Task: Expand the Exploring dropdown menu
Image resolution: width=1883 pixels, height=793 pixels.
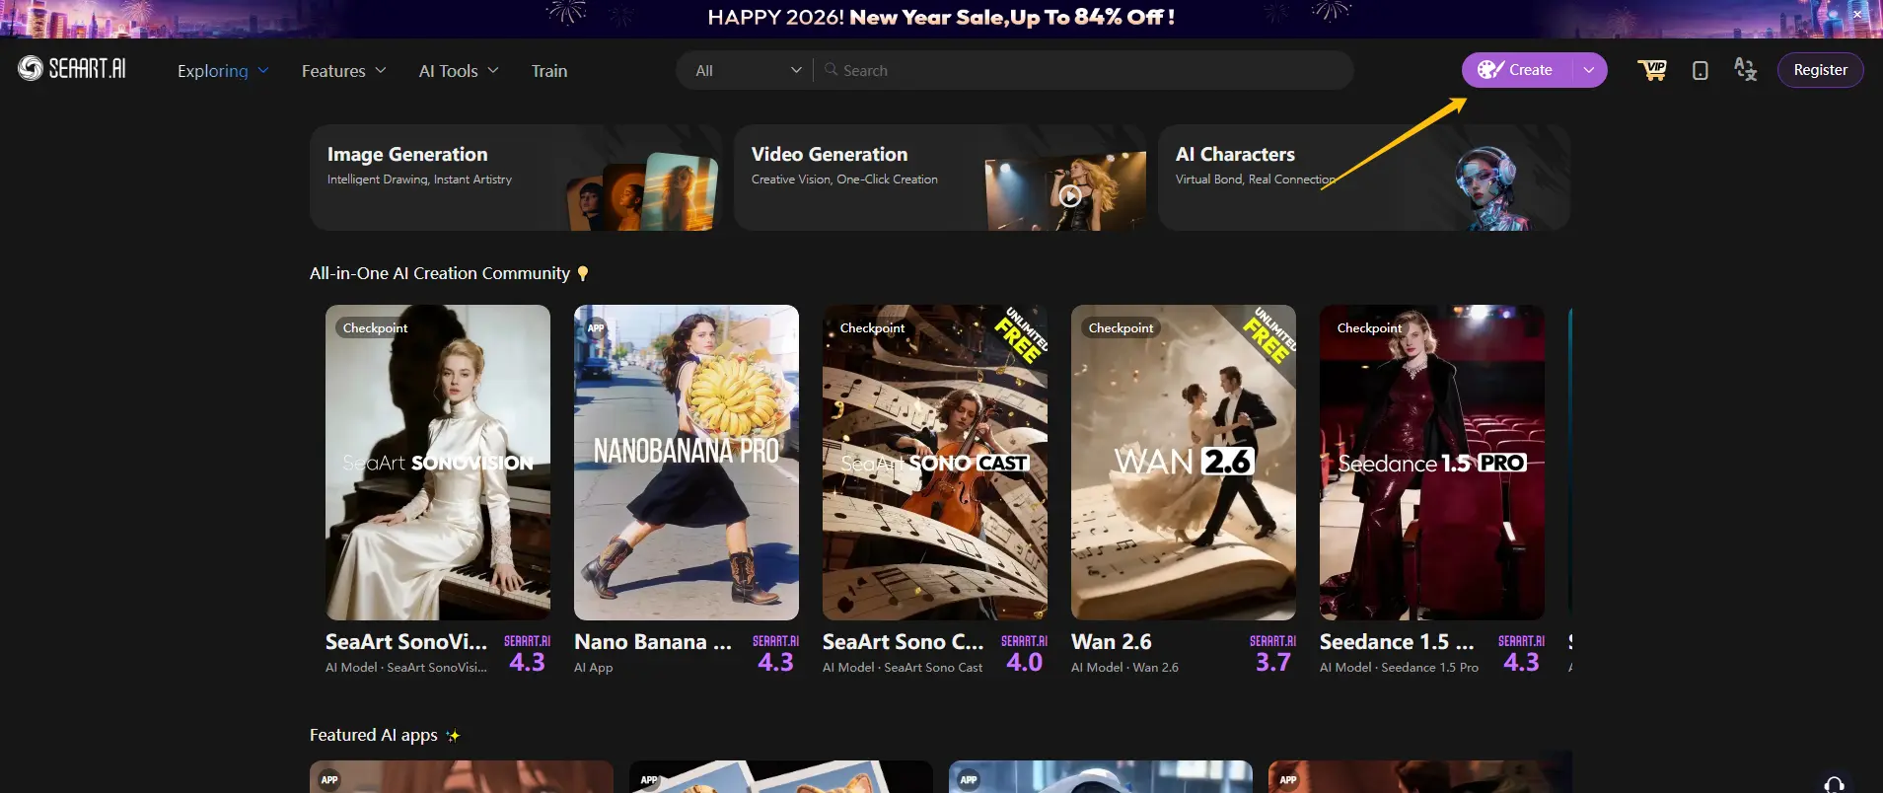Action: click(223, 71)
